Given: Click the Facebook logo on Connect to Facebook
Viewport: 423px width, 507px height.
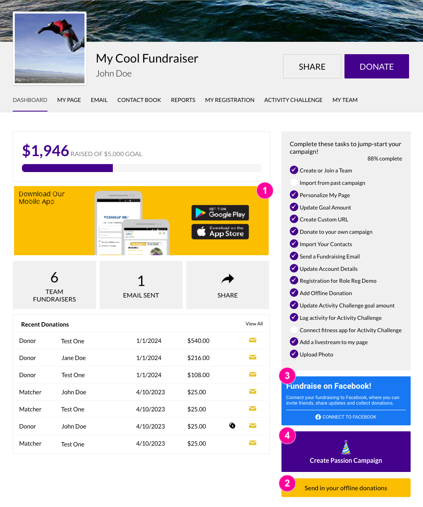Looking at the screenshot, I should pyautogui.click(x=318, y=417).
